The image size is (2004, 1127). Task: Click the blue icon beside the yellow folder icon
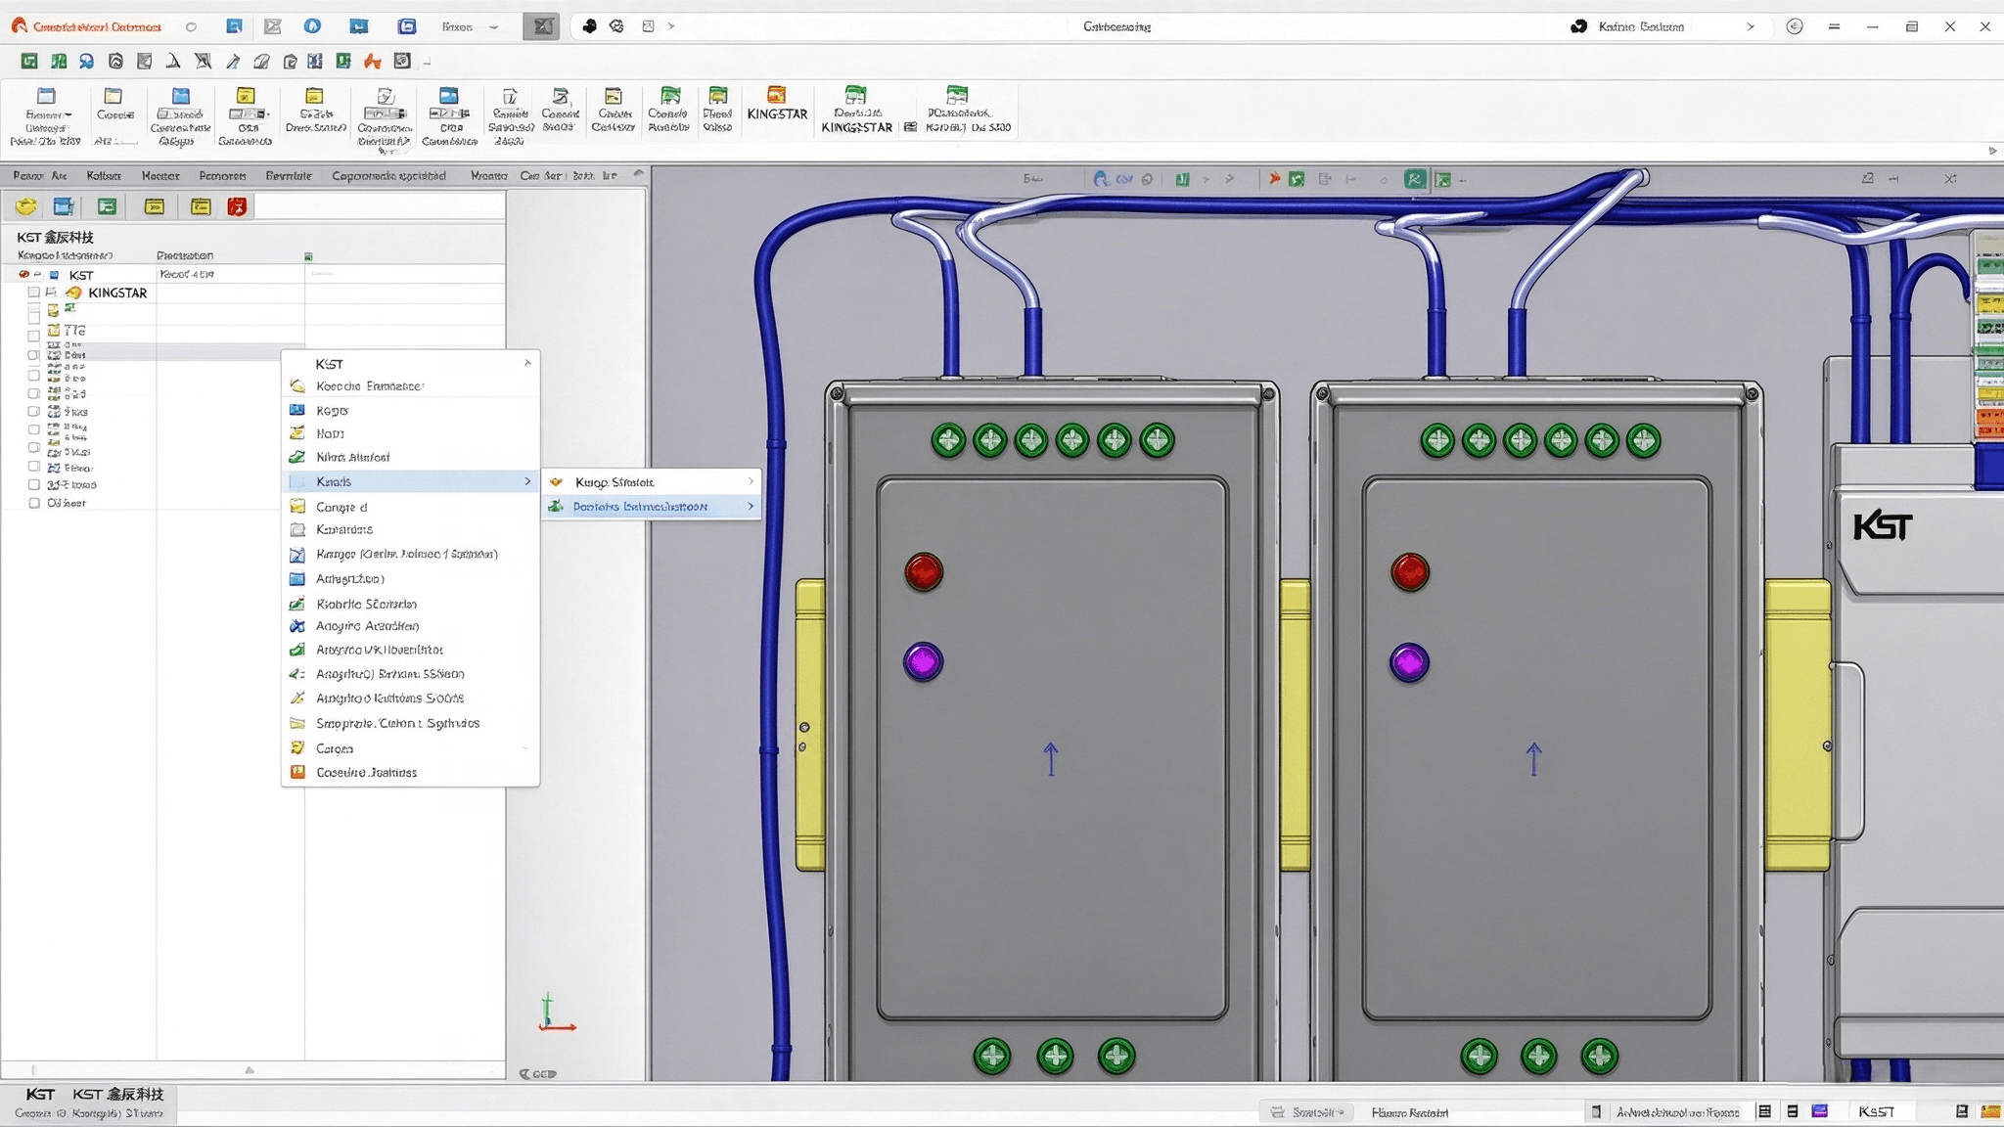(64, 206)
